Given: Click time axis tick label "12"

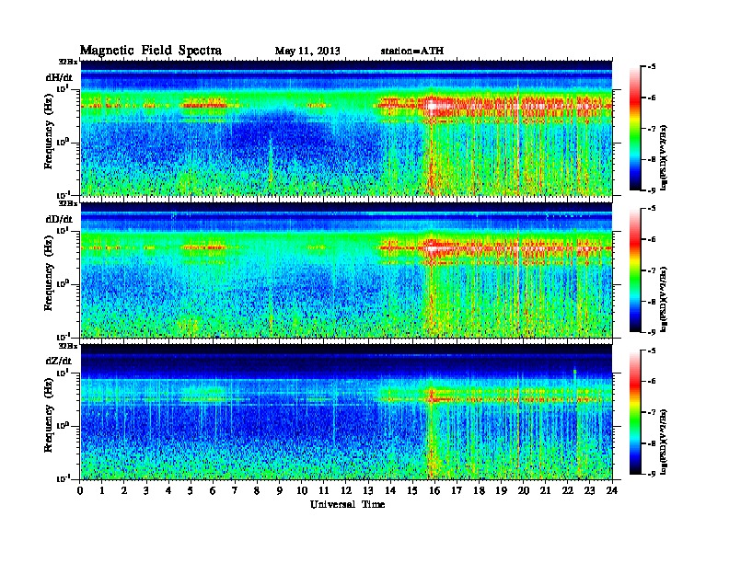Looking at the screenshot, I should point(346,490).
